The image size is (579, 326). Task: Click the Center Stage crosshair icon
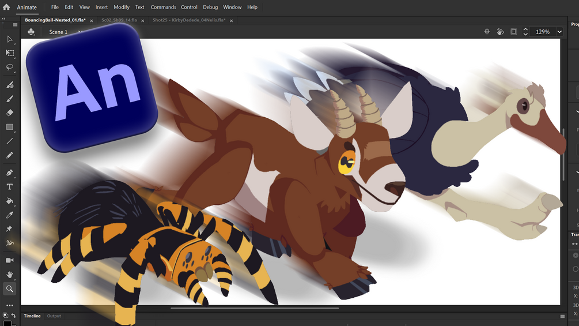487,32
